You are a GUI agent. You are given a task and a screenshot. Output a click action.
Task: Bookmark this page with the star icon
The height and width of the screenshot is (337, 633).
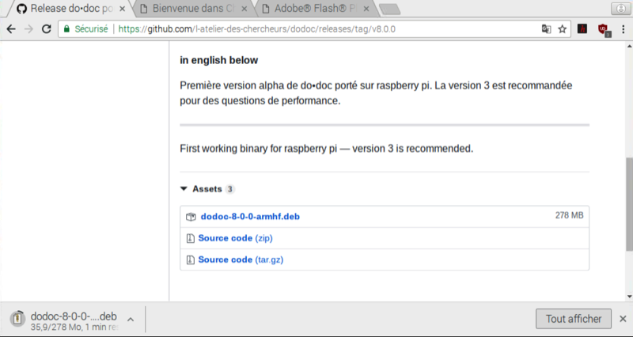pyautogui.click(x=563, y=28)
